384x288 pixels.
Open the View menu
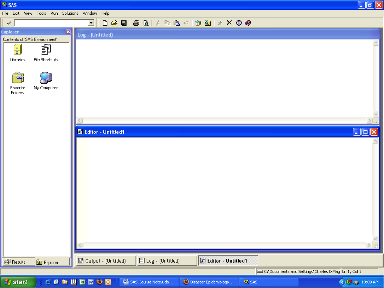click(x=28, y=13)
